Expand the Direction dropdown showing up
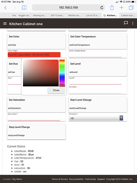This screenshot has height=183, width=137. [x=96, y=118]
